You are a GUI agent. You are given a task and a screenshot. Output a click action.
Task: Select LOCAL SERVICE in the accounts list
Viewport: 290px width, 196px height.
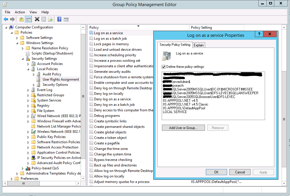pos(175,112)
